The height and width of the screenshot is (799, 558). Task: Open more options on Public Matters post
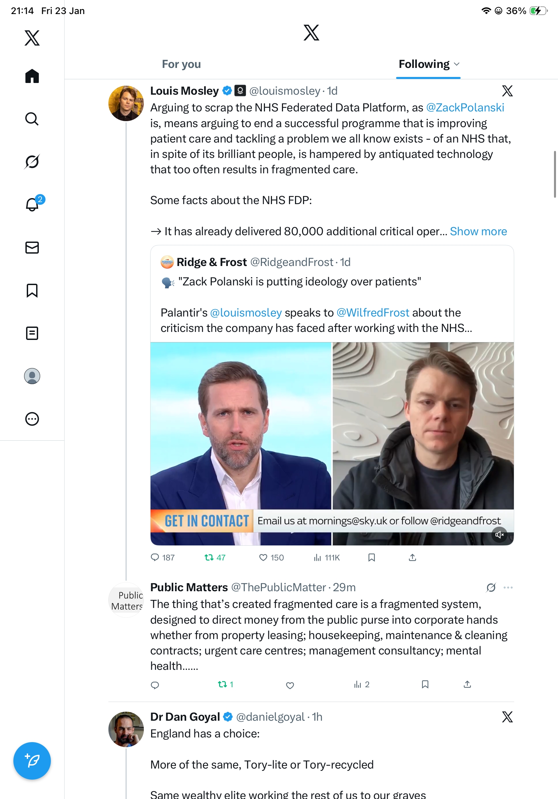(508, 588)
